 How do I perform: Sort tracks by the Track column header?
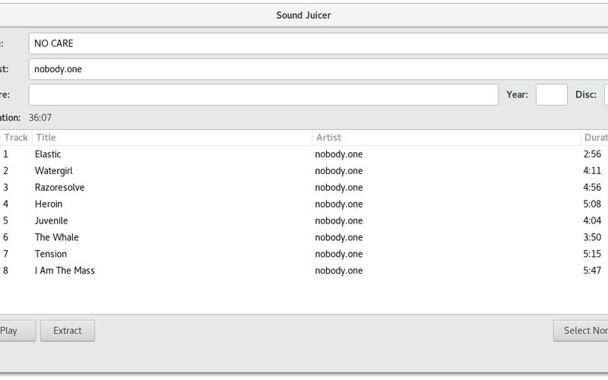(15, 138)
